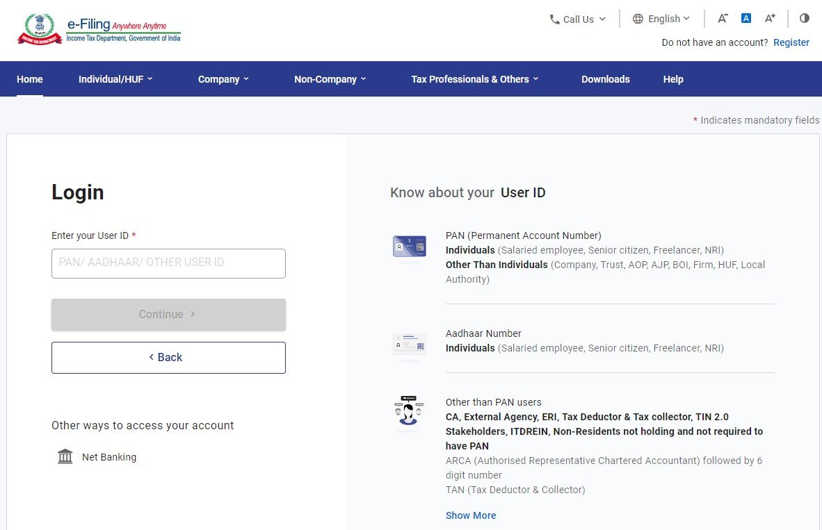Click the Net Banking bank building icon
Viewport: 822px width, 530px height.
tap(65, 456)
